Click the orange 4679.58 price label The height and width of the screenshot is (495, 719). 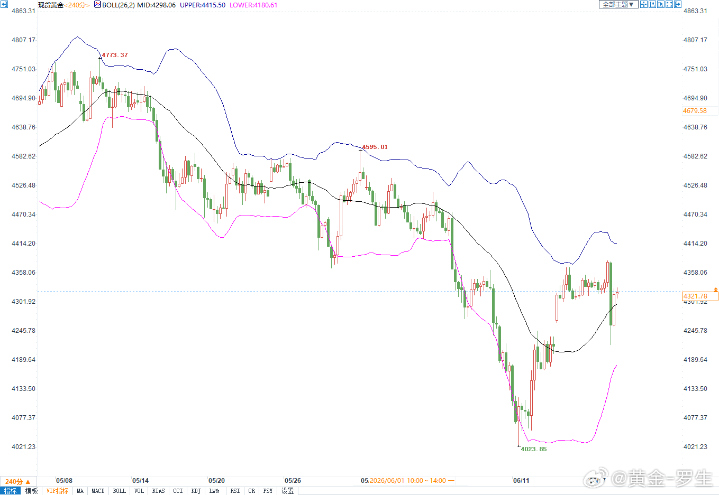(695, 111)
